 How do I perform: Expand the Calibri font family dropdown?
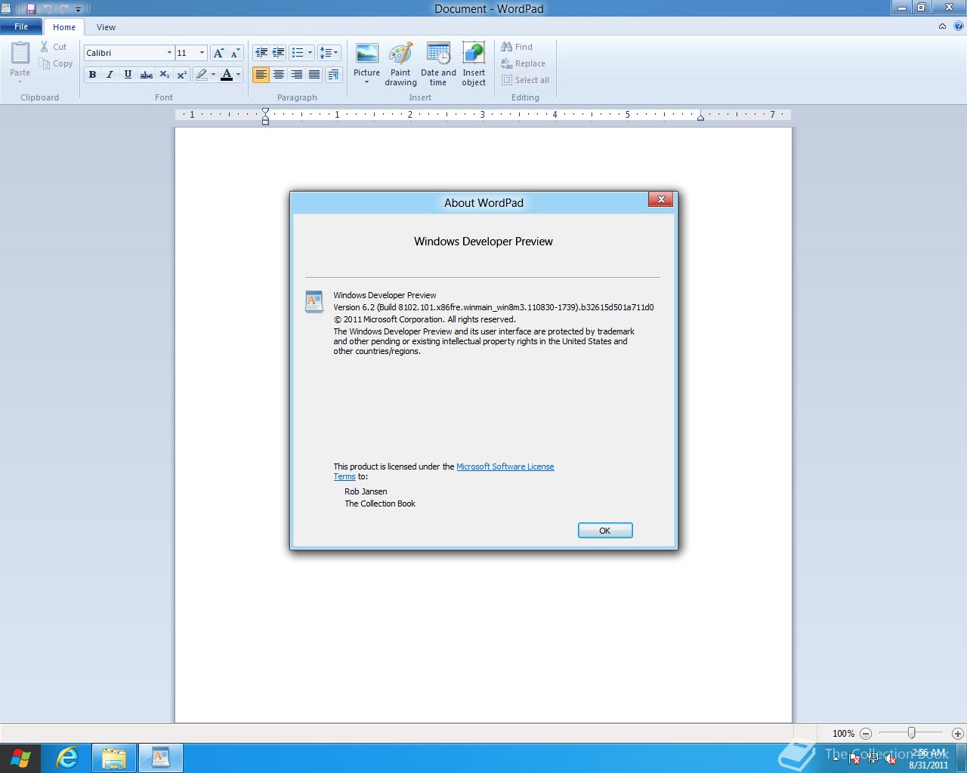169,53
